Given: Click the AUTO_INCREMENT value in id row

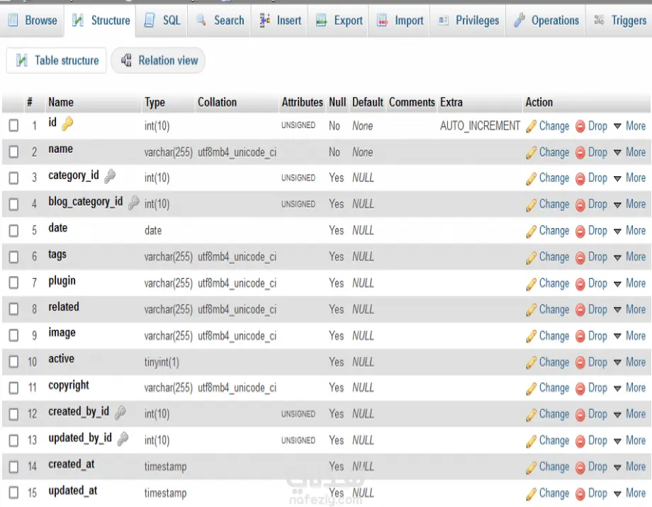Looking at the screenshot, I should (480, 126).
